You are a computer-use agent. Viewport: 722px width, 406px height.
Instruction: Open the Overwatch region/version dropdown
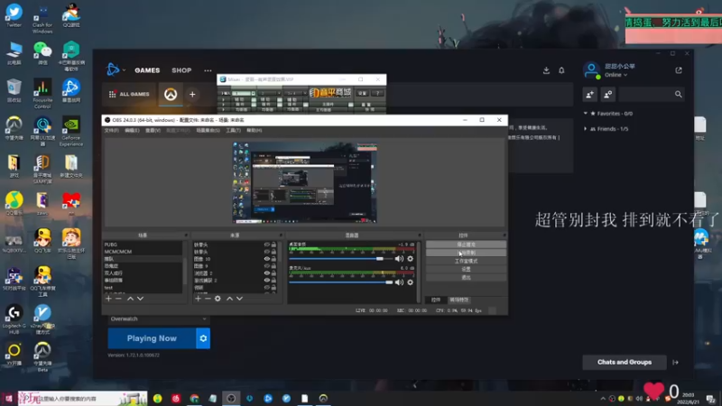click(x=159, y=318)
